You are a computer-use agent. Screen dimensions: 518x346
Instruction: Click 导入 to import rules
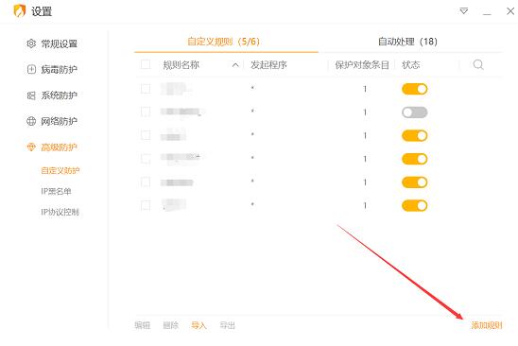[199, 325]
